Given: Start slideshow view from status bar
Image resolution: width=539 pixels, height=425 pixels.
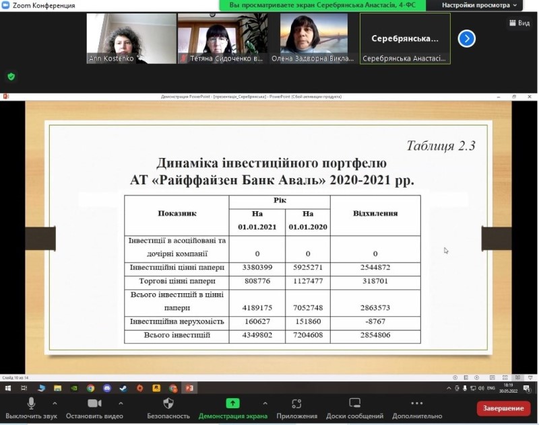Looking at the screenshot, I should [x=530, y=378].
